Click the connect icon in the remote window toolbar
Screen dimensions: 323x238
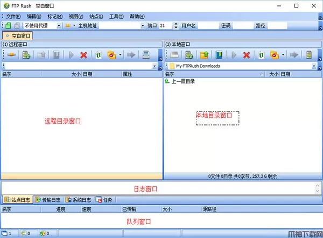(x=11, y=55)
